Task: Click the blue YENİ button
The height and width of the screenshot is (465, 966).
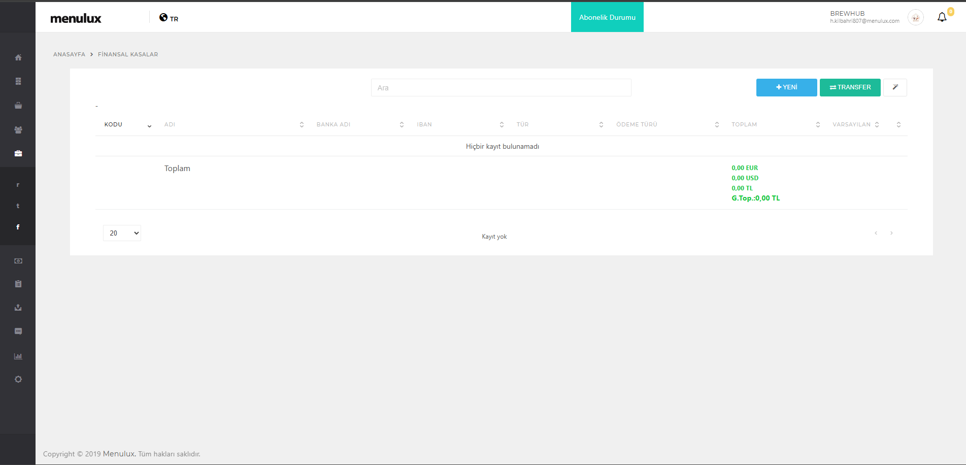Action: pyautogui.click(x=786, y=87)
